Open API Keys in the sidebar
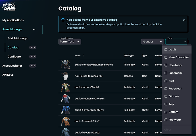 pos(8,75)
